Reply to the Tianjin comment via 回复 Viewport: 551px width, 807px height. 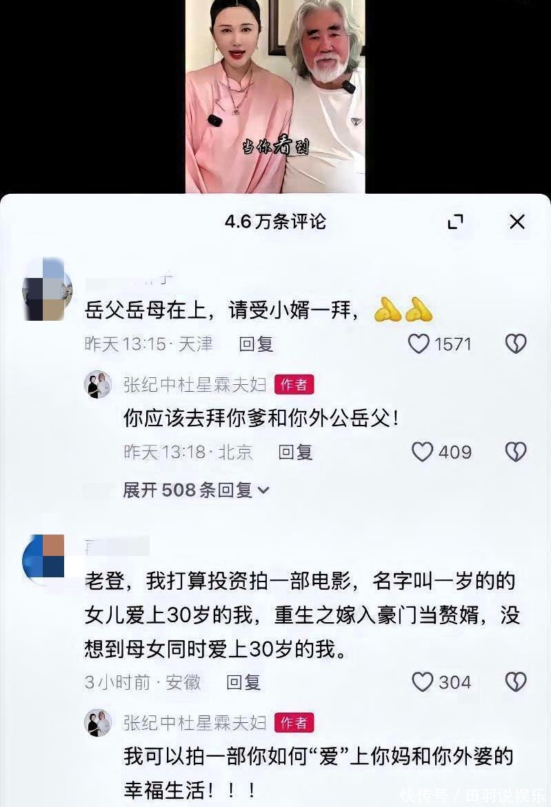256,343
